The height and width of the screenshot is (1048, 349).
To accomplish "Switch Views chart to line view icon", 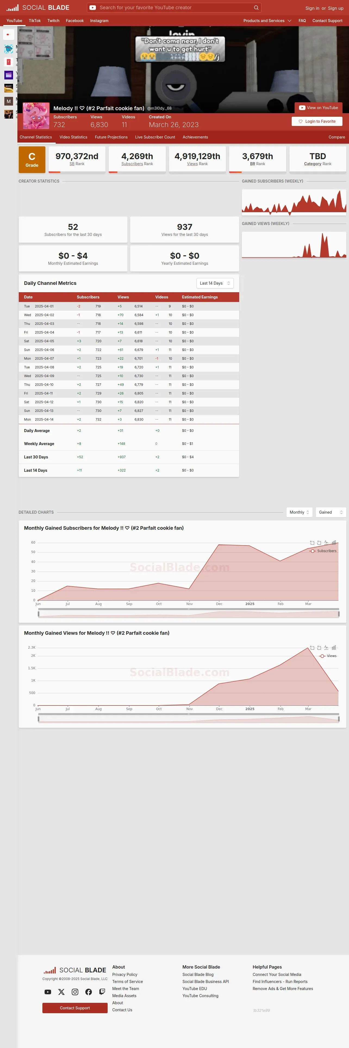I will tap(326, 647).
